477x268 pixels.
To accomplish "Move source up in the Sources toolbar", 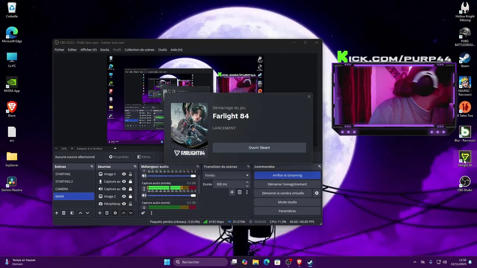I will 124,213.
